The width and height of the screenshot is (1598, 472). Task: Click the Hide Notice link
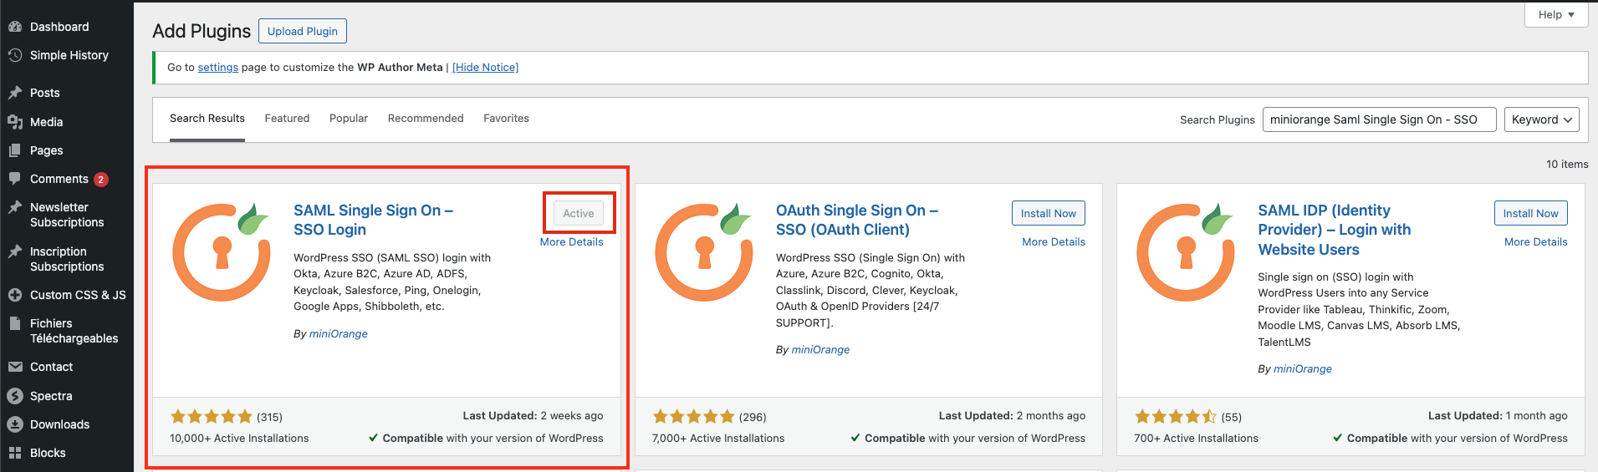tap(485, 68)
